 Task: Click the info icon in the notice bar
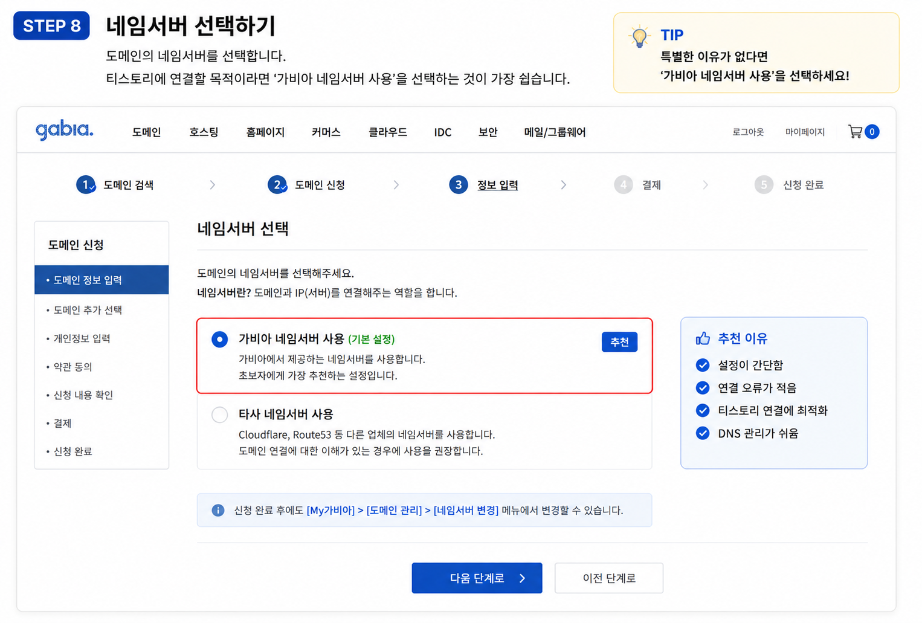(218, 511)
